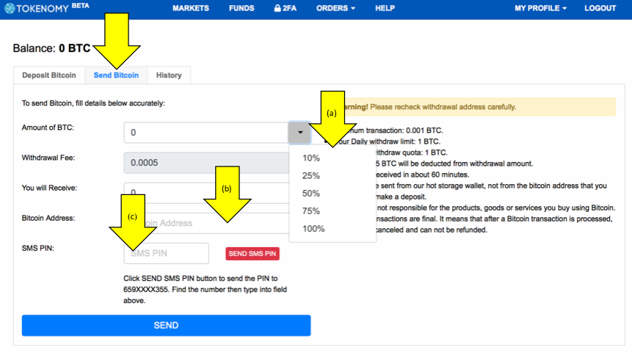Choose 10% from the percentage list
The image size is (632, 352).
[x=311, y=158]
